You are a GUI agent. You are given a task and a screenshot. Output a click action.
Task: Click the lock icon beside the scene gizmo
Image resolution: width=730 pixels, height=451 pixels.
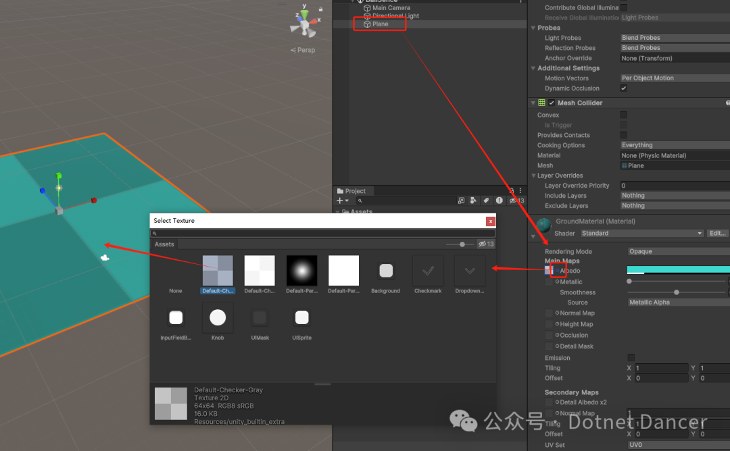321,9
